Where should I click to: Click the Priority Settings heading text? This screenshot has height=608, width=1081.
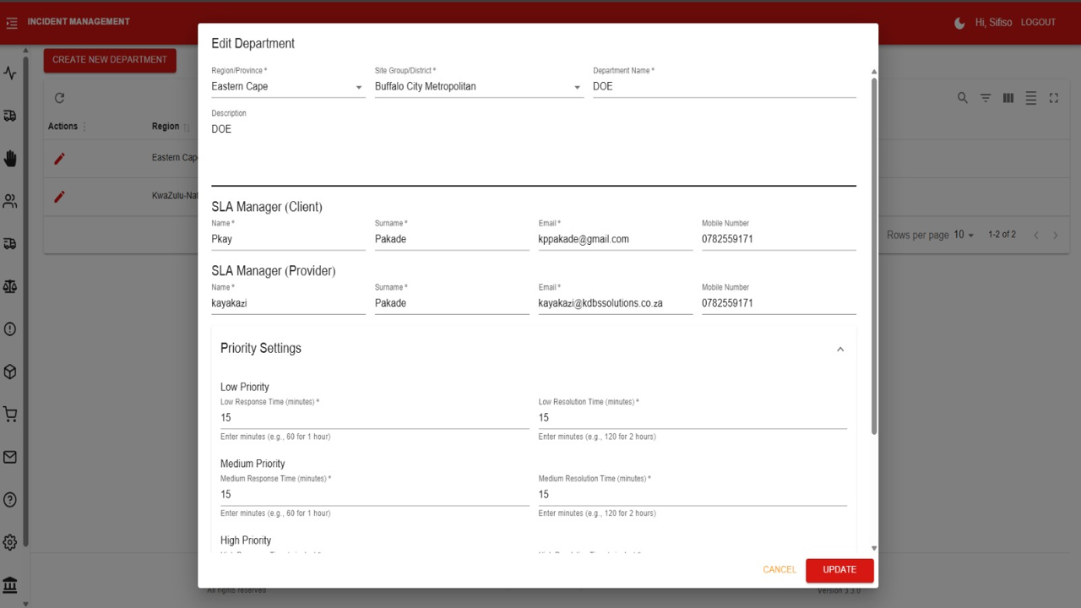point(261,348)
